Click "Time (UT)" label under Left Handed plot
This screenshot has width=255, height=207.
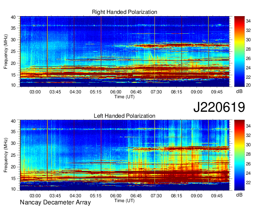124,201
